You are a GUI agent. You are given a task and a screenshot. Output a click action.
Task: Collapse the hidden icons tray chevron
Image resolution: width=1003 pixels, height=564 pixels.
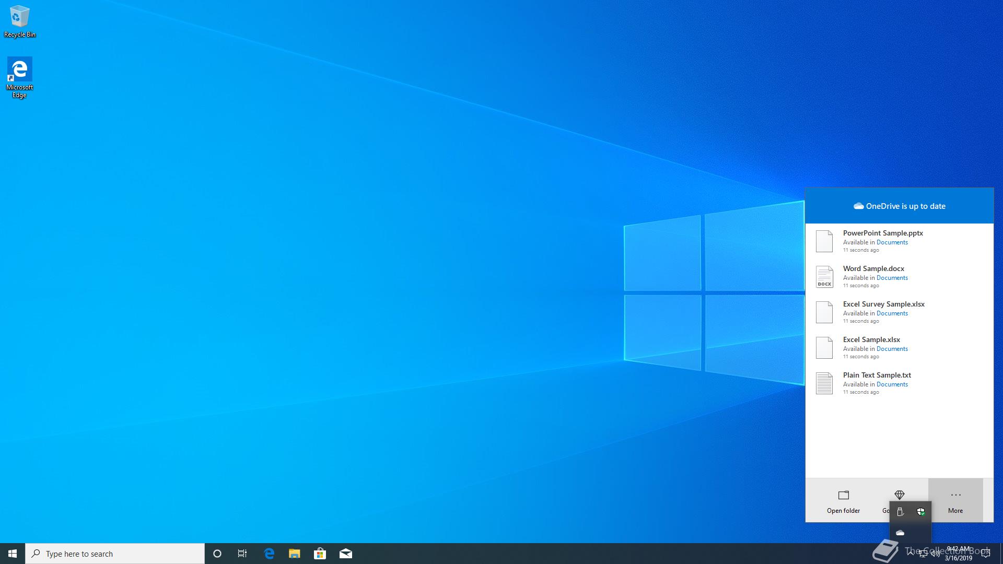tap(911, 554)
